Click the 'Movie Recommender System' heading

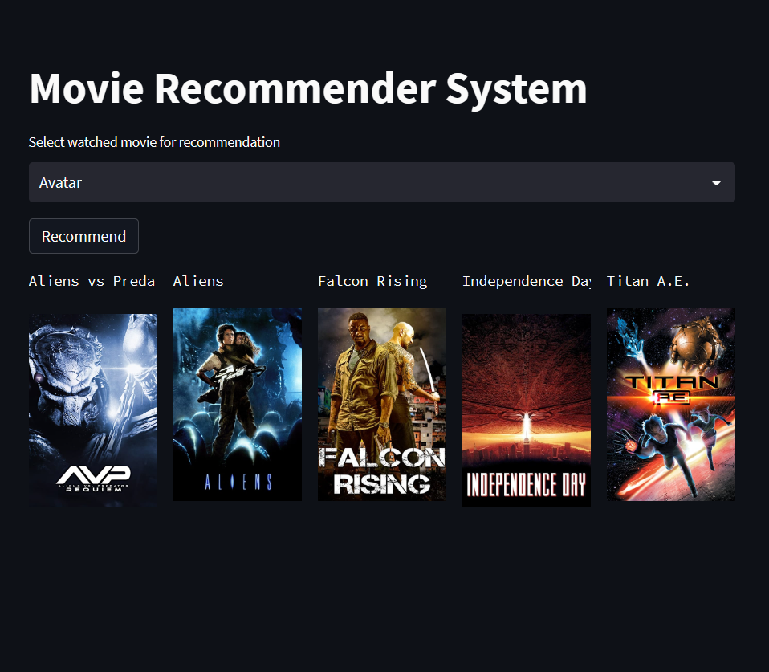(308, 89)
